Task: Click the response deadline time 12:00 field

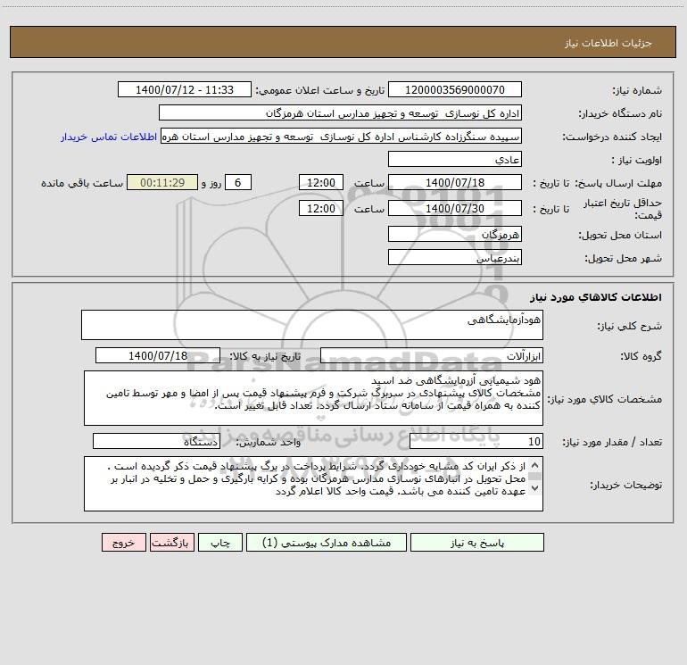Action: click(x=320, y=182)
